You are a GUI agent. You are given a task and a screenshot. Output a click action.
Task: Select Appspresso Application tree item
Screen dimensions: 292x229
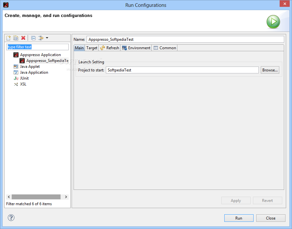click(x=40, y=55)
